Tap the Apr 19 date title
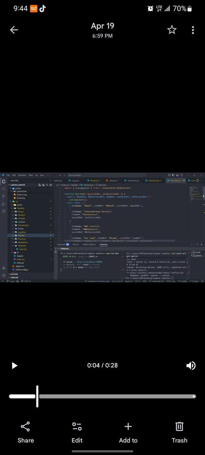 (x=102, y=26)
